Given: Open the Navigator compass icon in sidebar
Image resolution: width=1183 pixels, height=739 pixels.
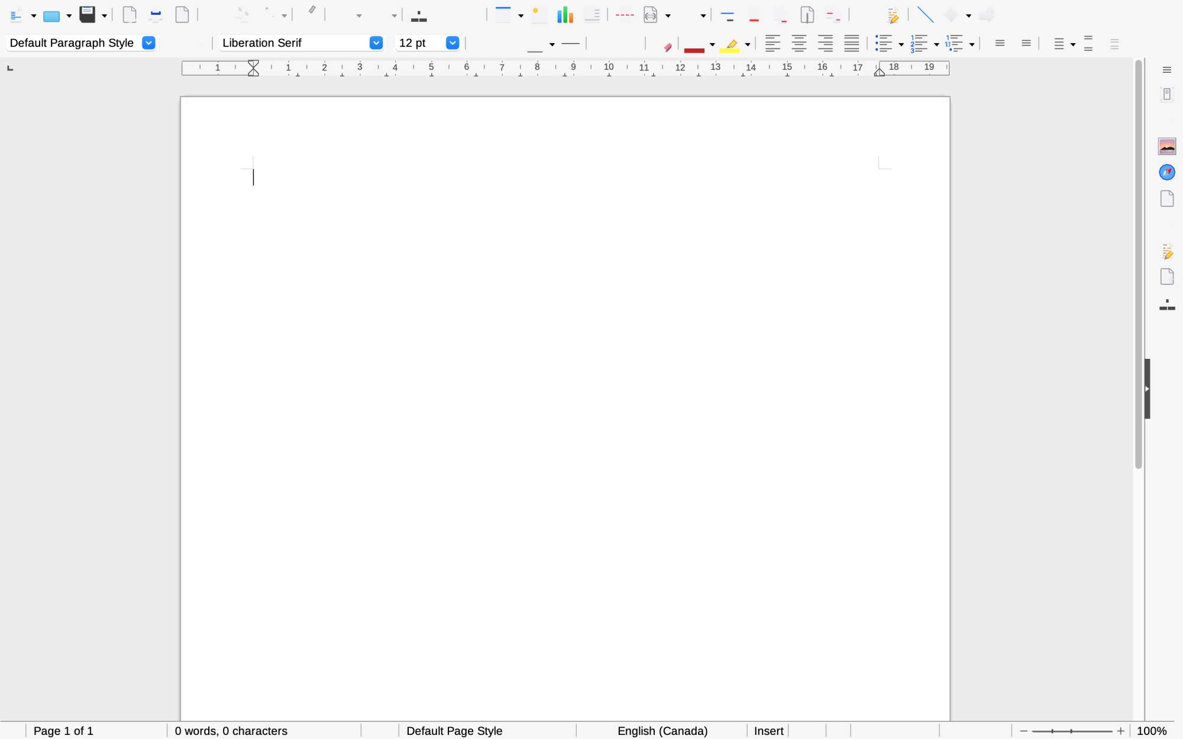Looking at the screenshot, I should pos(1166,172).
